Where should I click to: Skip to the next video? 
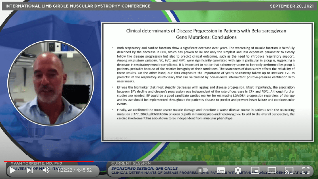tap(29, 170)
